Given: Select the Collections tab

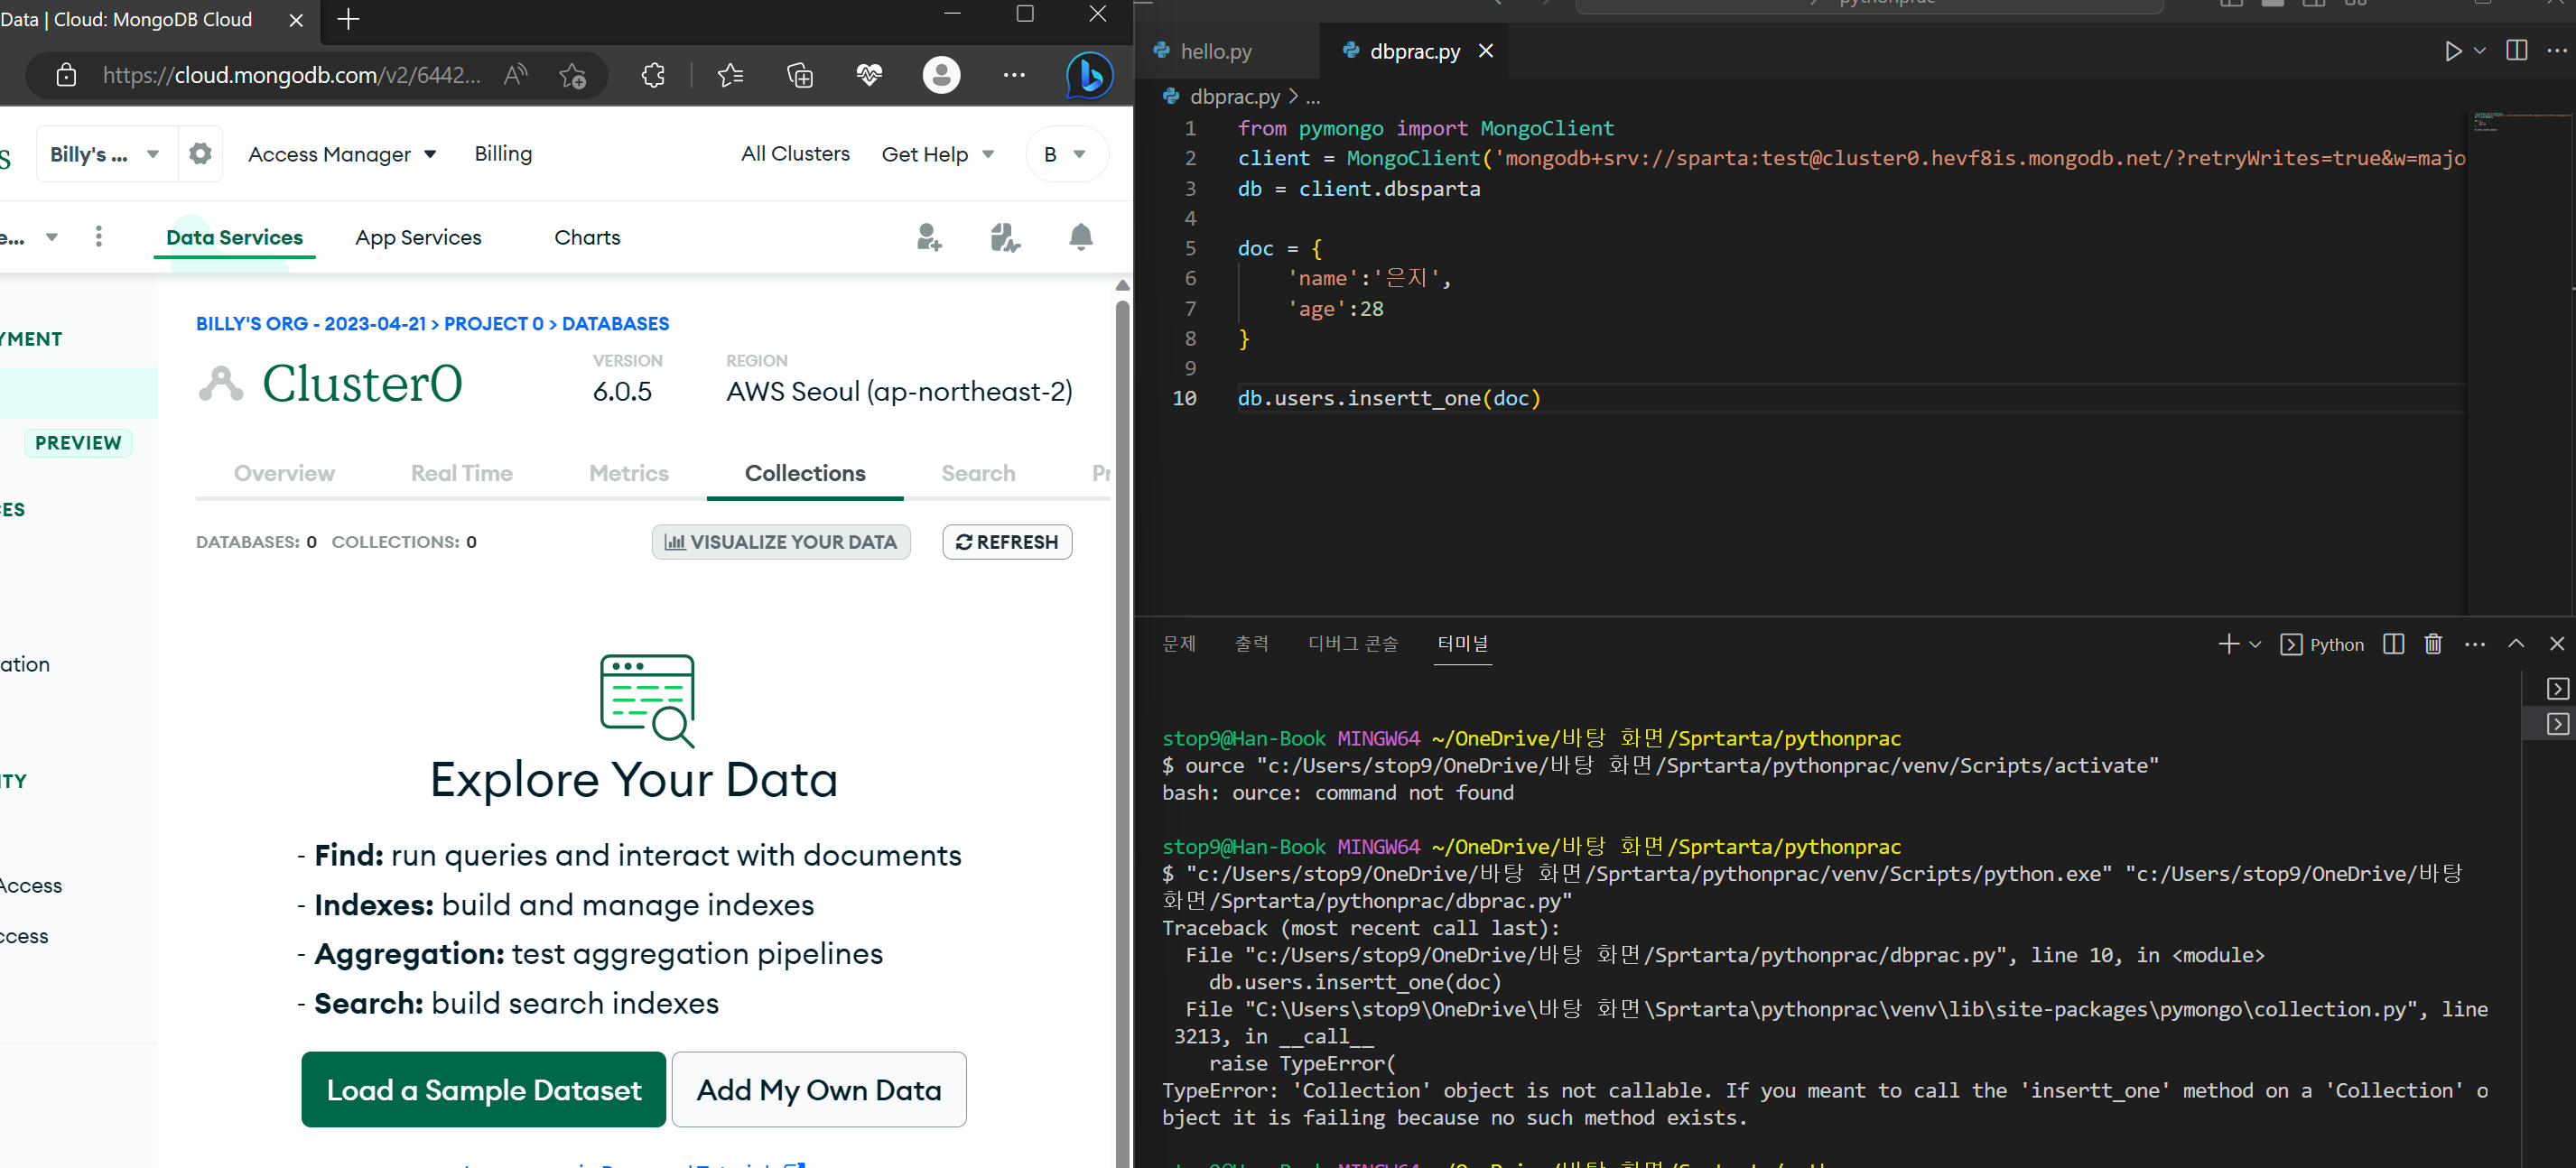Looking at the screenshot, I should pos(805,473).
